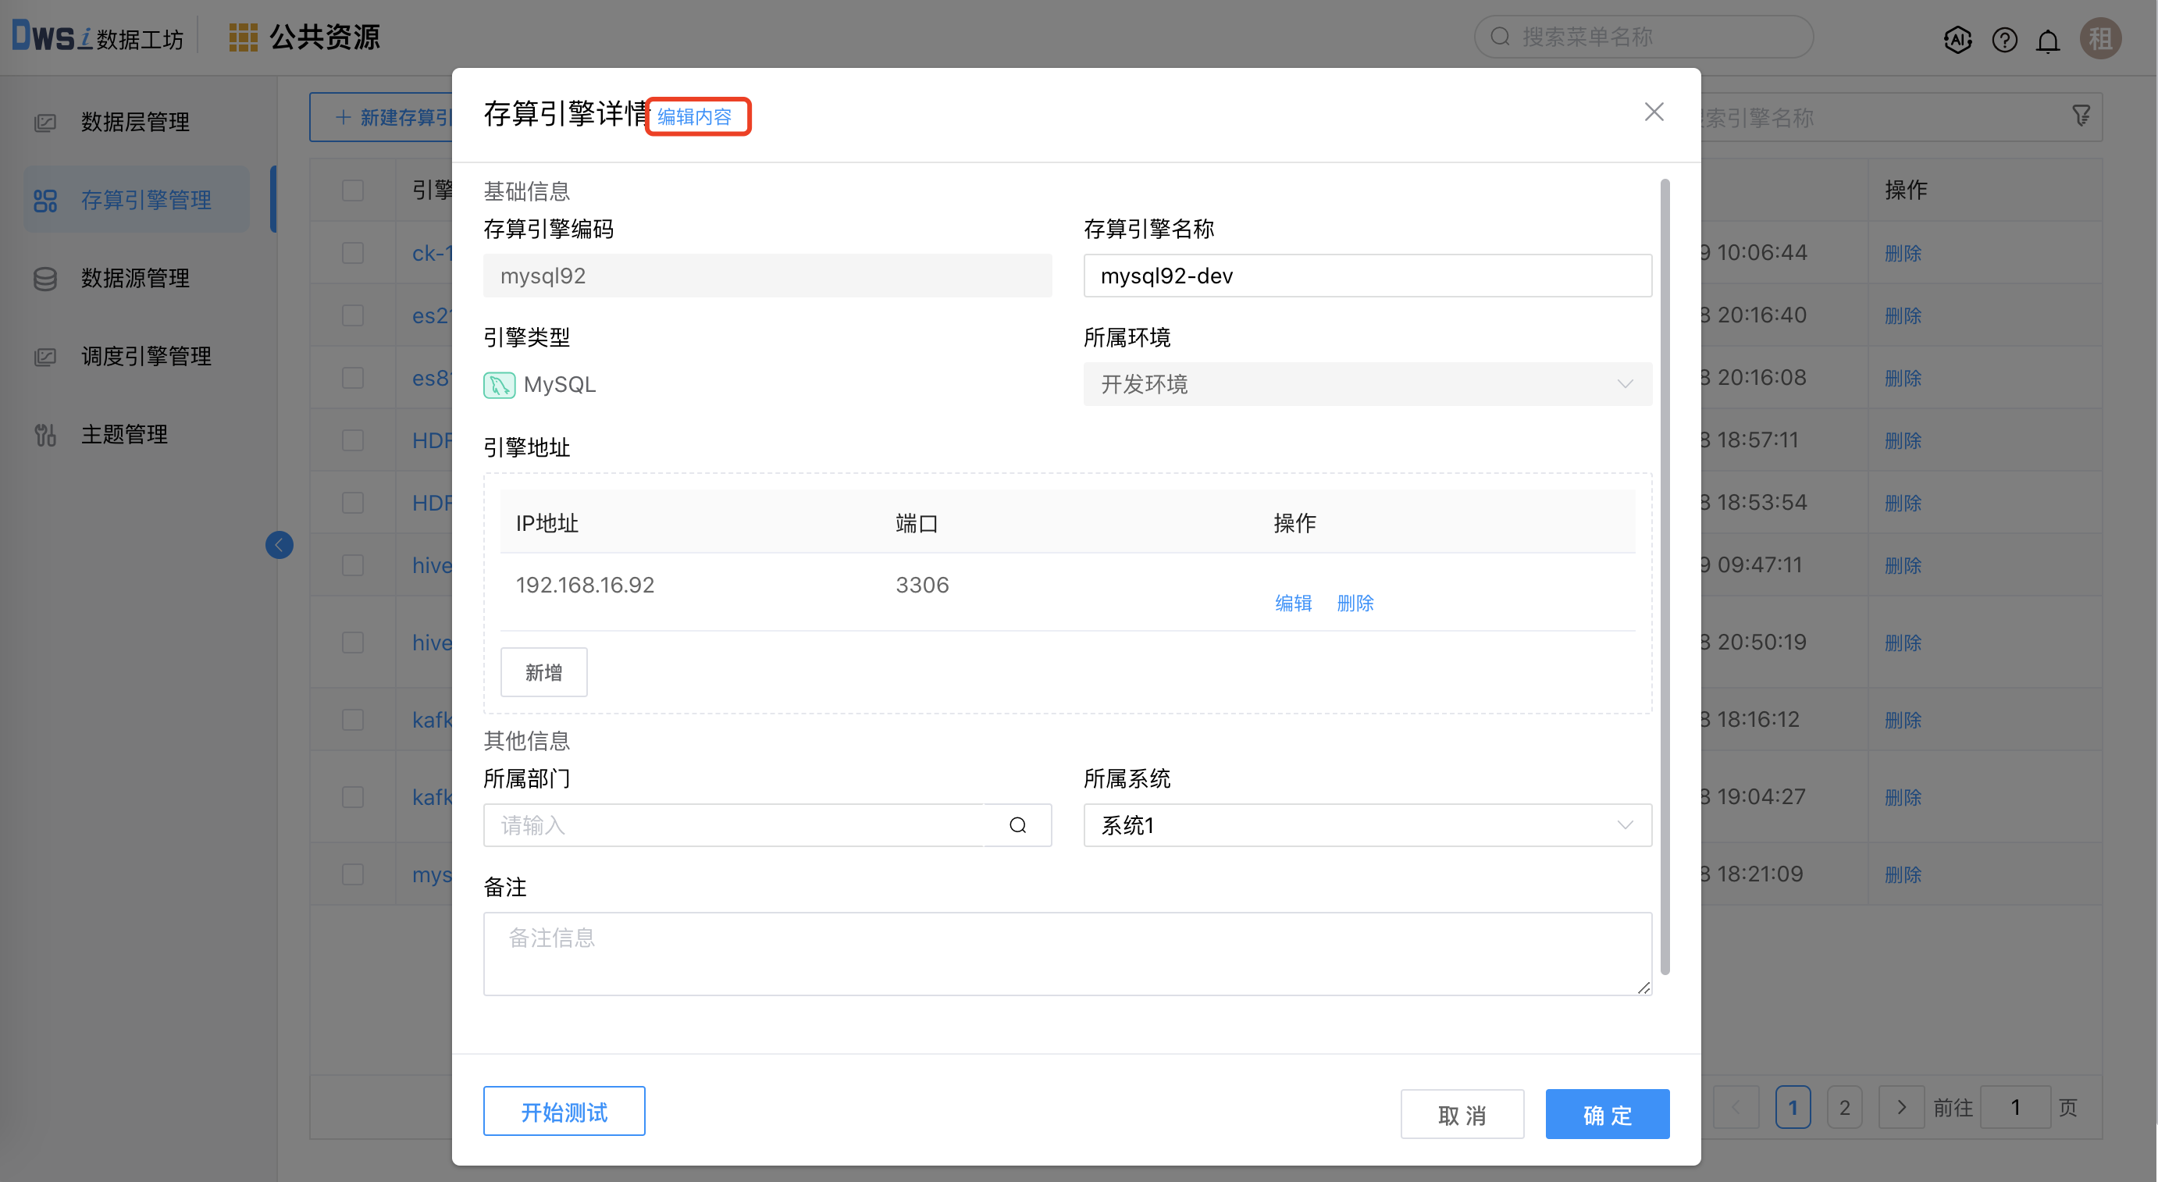
Task: Click the 备注 textarea
Action: tap(1067, 953)
